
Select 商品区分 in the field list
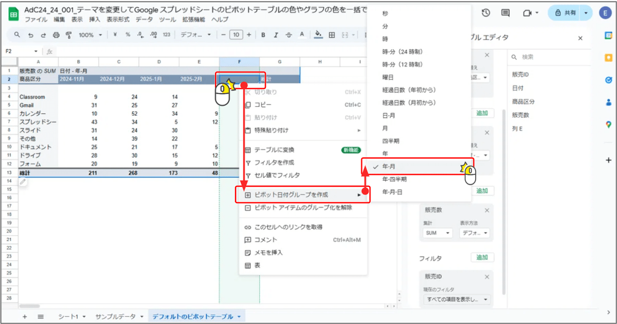(x=523, y=101)
